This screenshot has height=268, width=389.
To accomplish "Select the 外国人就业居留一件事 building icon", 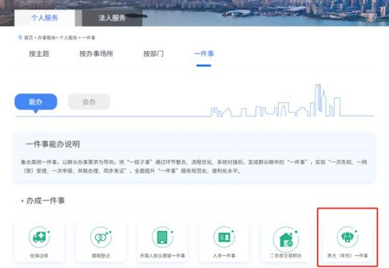I will point(162,237).
